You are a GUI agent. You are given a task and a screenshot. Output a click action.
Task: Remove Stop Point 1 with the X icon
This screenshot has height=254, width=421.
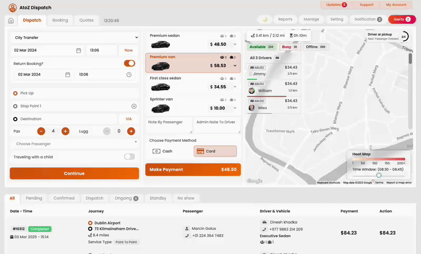coord(134,106)
